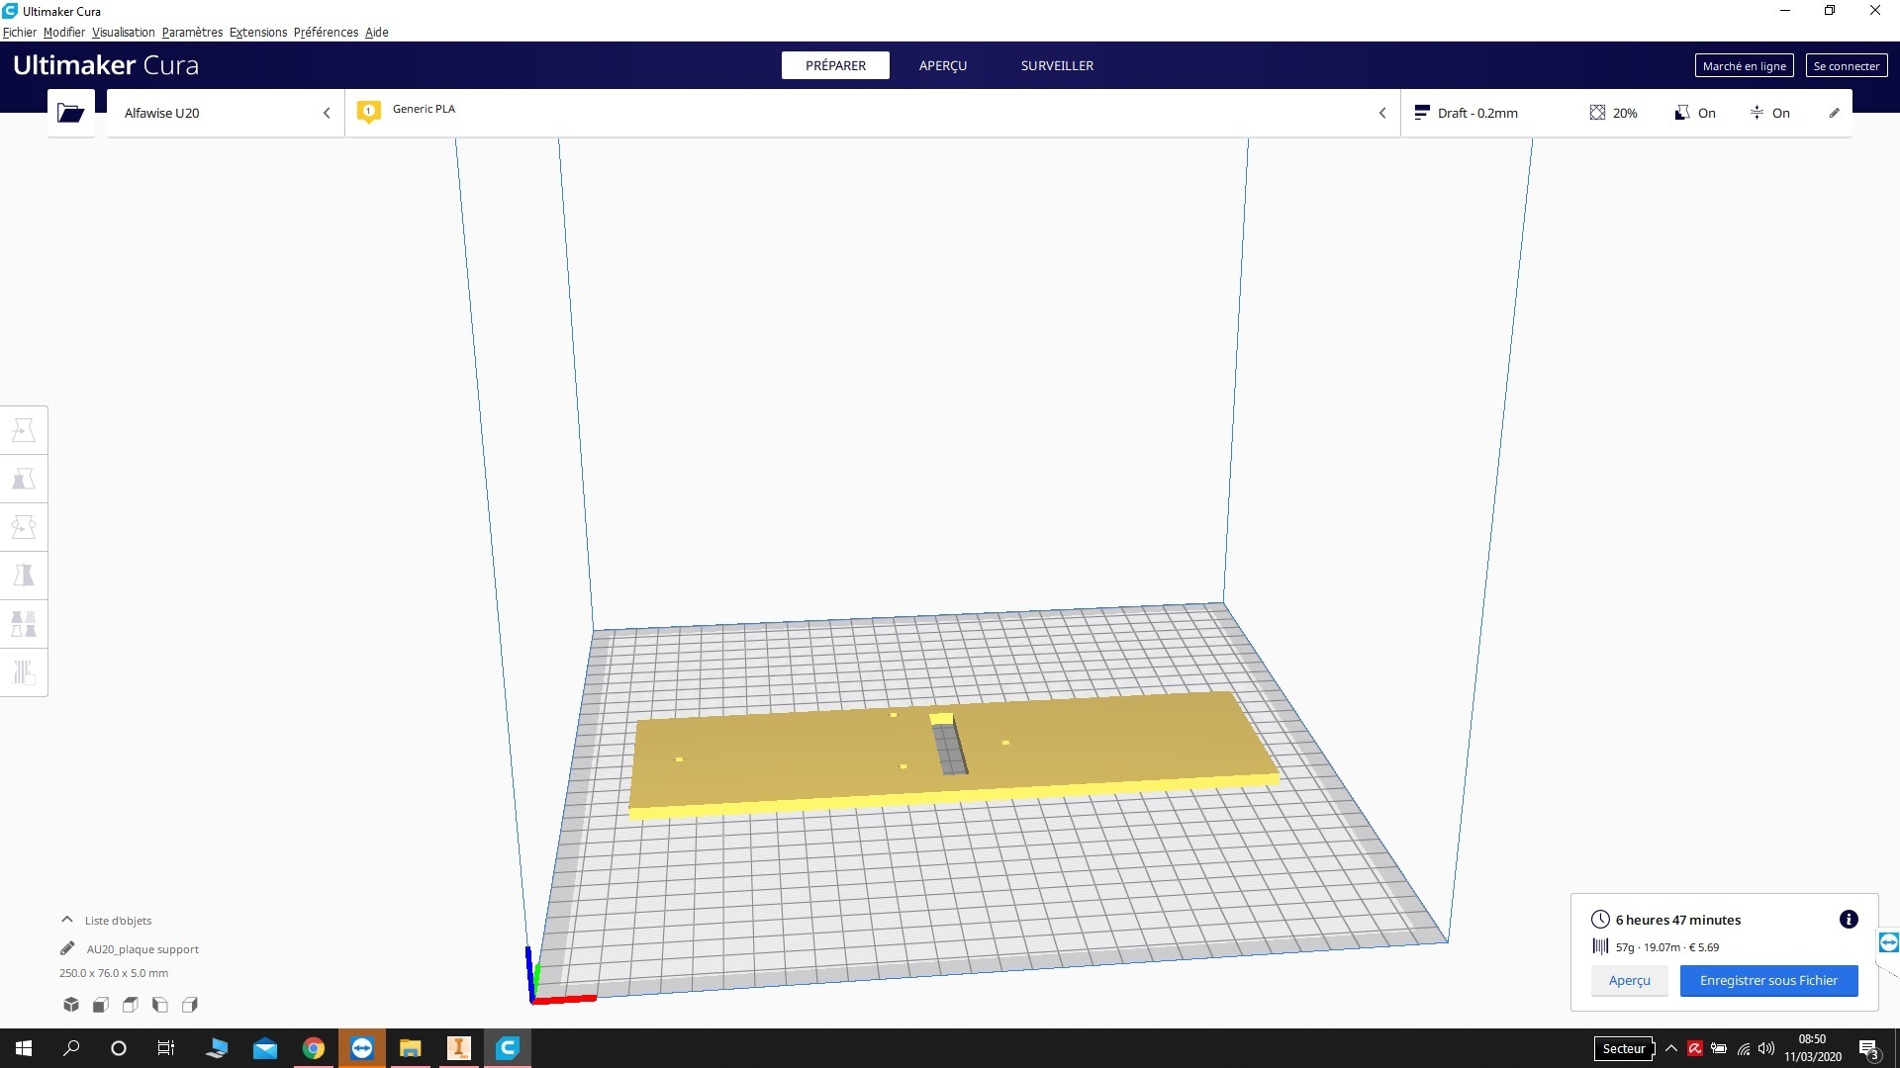
Task: Select the Move tool in left toolbar
Action: click(24, 430)
